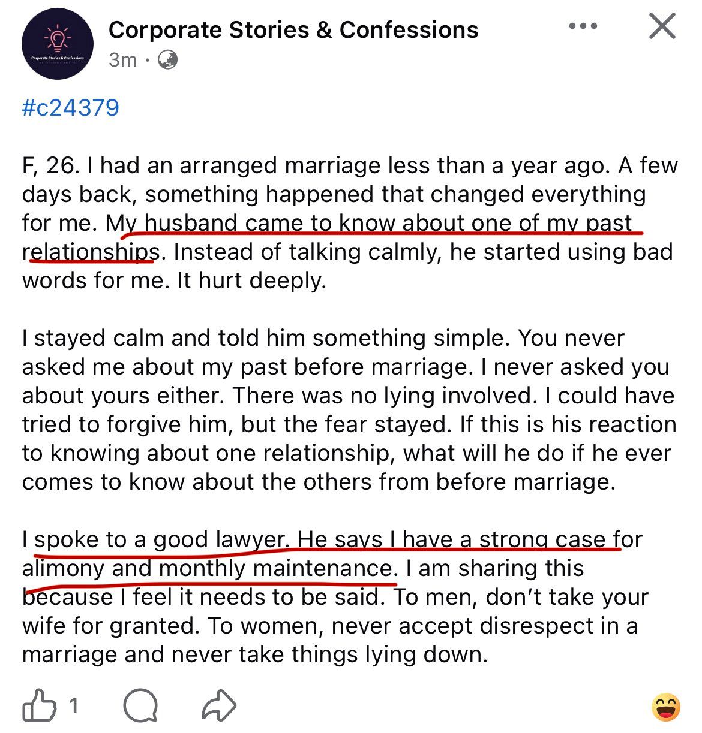Image resolution: width=702 pixels, height=733 pixels.
Task: Click the globe public audience icon
Action: [x=167, y=60]
